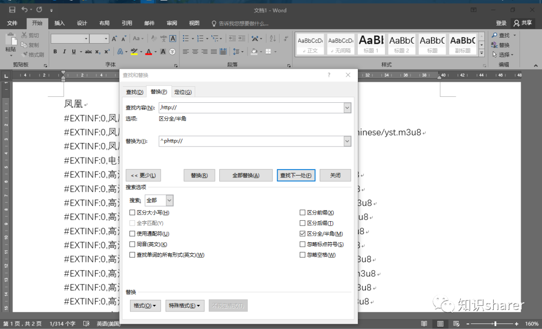Open the 替换为 history dropdown arrow
This screenshot has width=542, height=329.
(347, 141)
